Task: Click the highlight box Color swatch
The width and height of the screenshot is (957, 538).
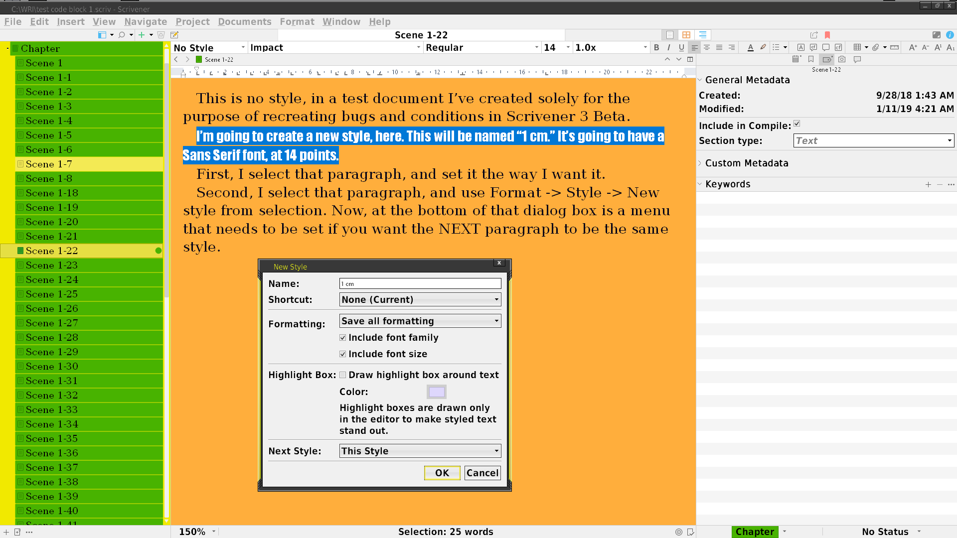Action: click(437, 392)
